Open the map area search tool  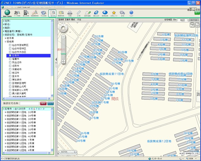tap(35, 13)
